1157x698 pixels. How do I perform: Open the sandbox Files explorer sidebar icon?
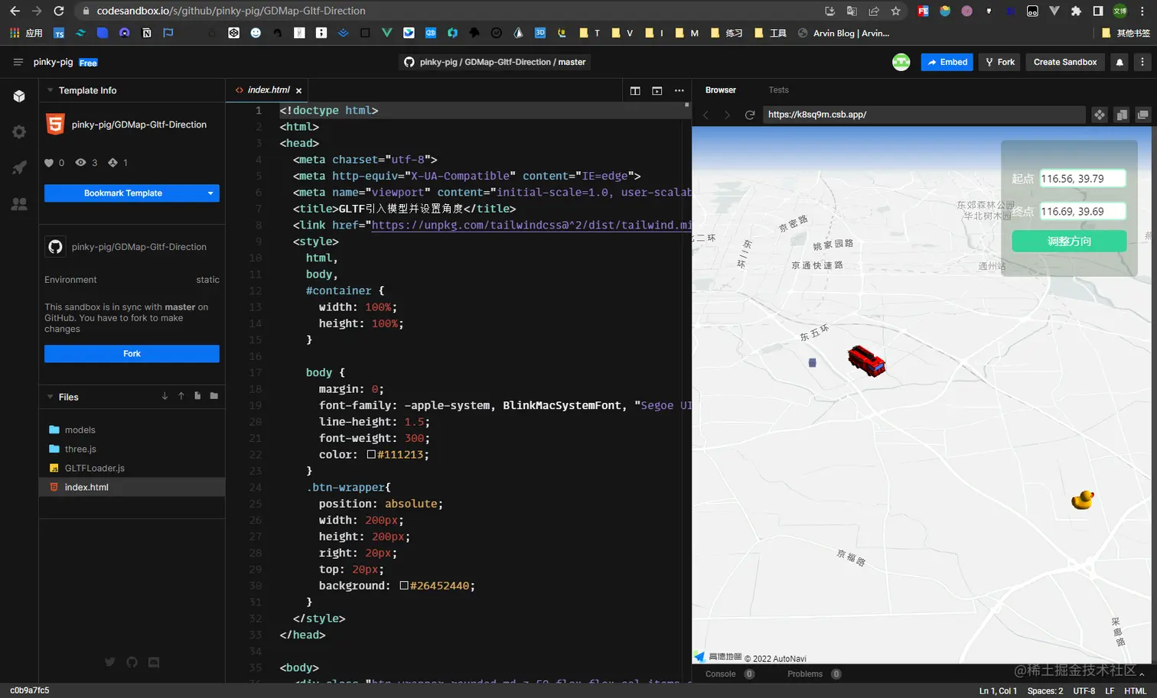click(x=18, y=96)
